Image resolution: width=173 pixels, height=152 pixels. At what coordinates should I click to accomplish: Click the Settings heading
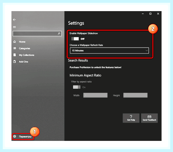point(76,23)
